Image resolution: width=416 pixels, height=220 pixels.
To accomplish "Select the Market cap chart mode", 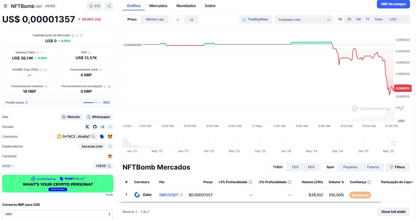I will pos(155,19).
